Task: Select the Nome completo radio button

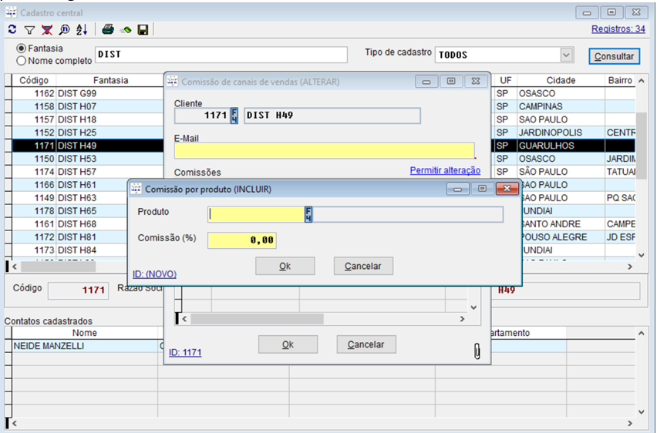Action: [x=21, y=61]
